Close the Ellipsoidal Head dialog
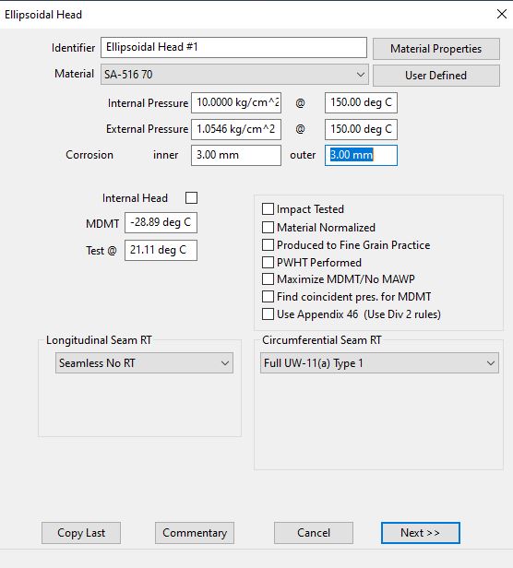Image resolution: width=513 pixels, height=568 pixels. tap(502, 14)
